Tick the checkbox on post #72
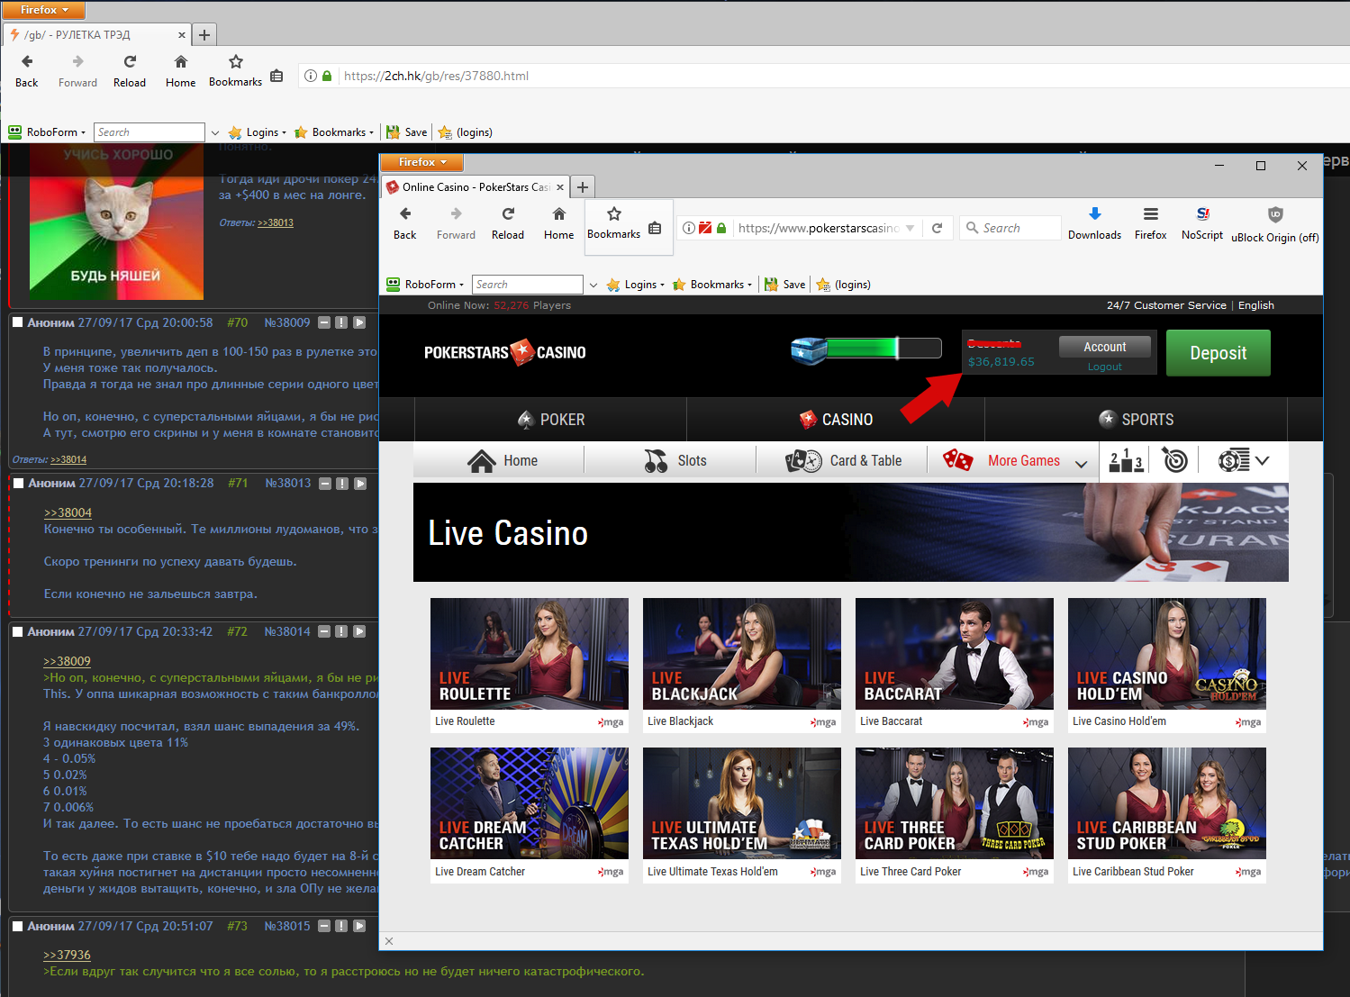The width and height of the screenshot is (1350, 997). [17, 632]
